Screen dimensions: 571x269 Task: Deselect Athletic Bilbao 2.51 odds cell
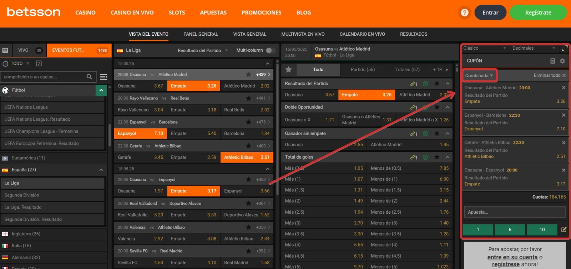tap(247, 157)
